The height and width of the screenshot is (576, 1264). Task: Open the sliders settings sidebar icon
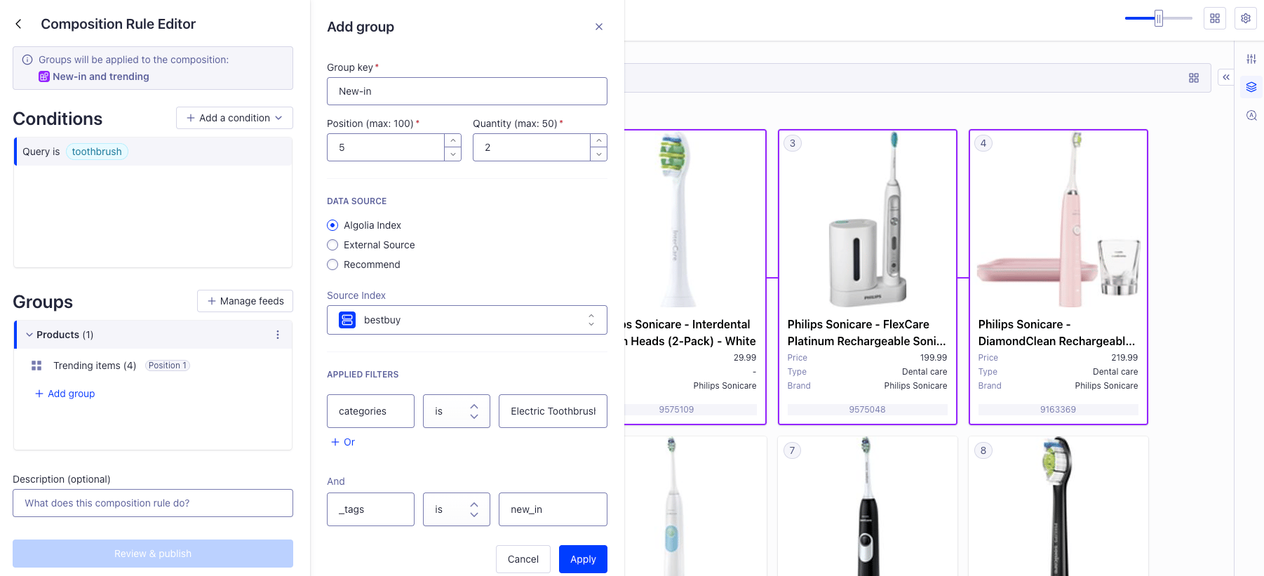click(x=1251, y=59)
